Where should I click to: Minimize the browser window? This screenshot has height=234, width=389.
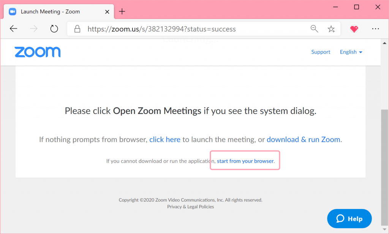335,7
